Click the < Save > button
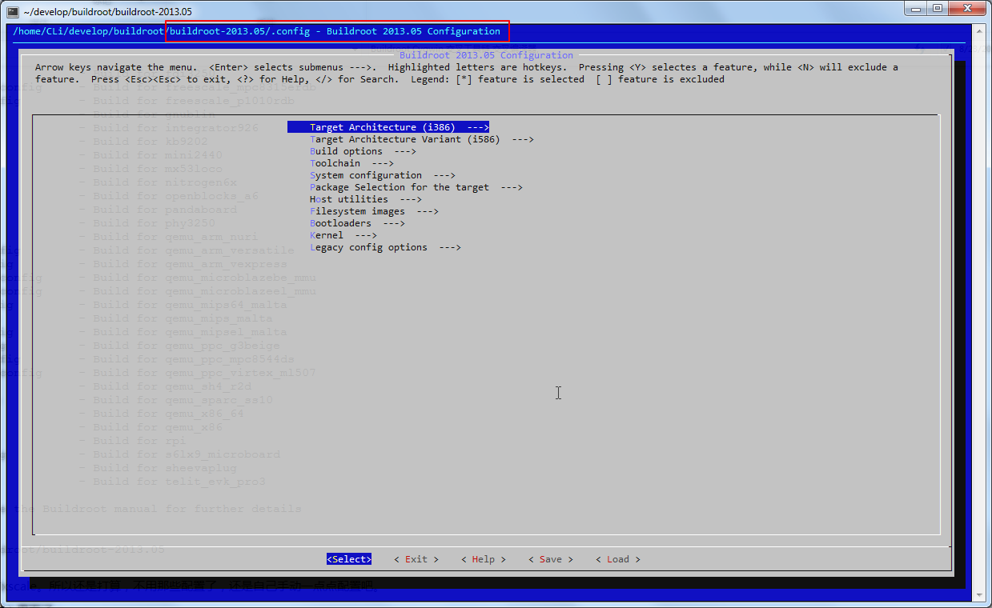Screen dimensions: 992x608 (x=551, y=559)
